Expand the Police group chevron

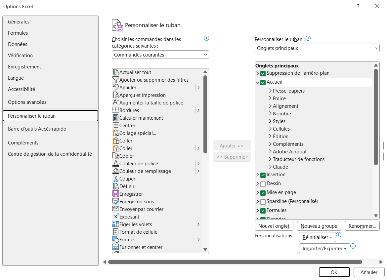[270, 98]
